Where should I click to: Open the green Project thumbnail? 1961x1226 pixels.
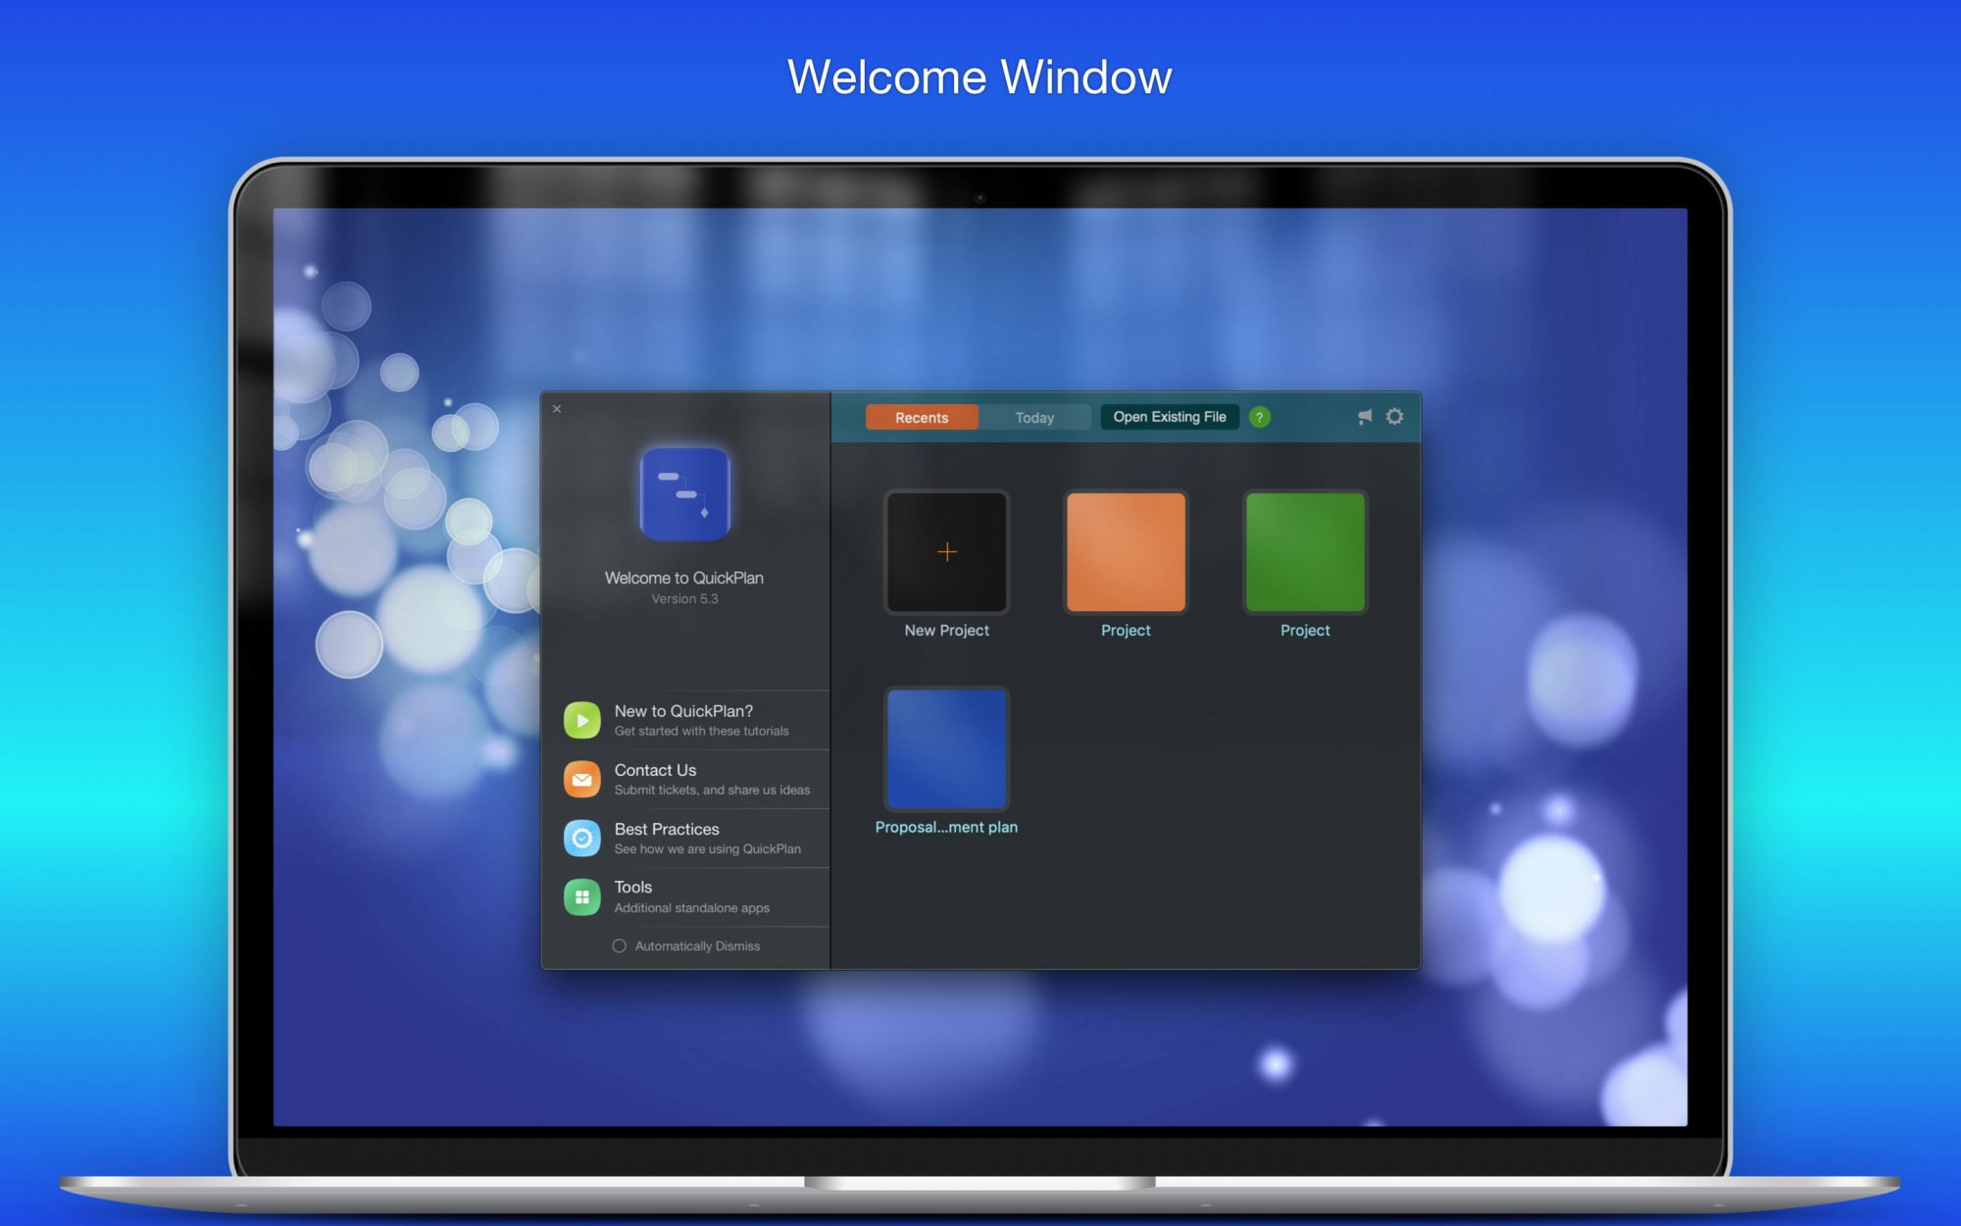click(x=1305, y=552)
